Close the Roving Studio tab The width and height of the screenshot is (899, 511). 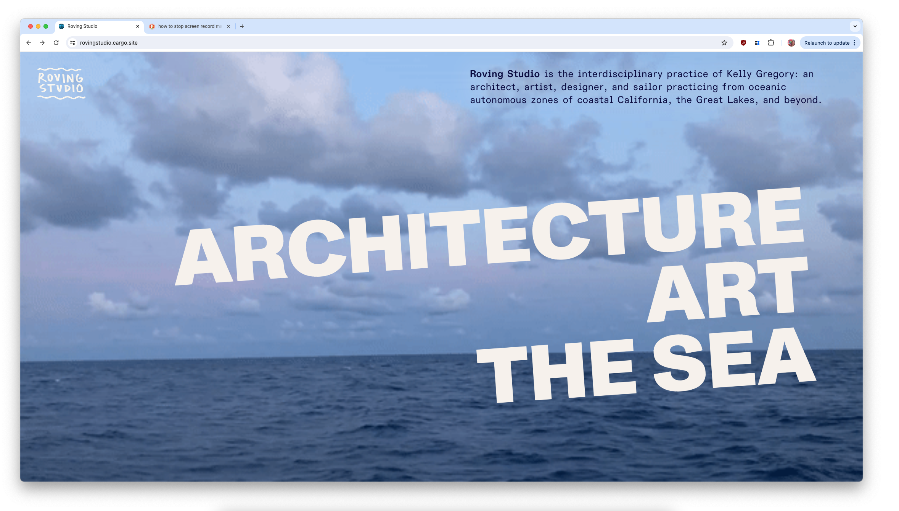click(138, 26)
